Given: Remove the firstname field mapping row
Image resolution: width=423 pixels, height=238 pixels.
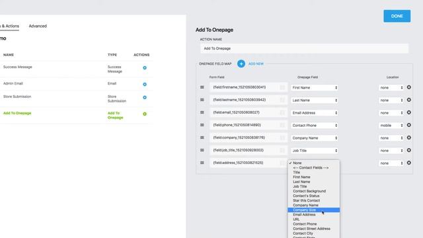Looking at the screenshot, I should pyautogui.click(x=409, y=87).
